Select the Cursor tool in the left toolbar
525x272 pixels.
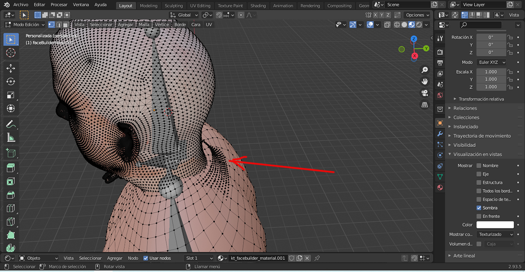pyautogui.click(x=11, y=53)
